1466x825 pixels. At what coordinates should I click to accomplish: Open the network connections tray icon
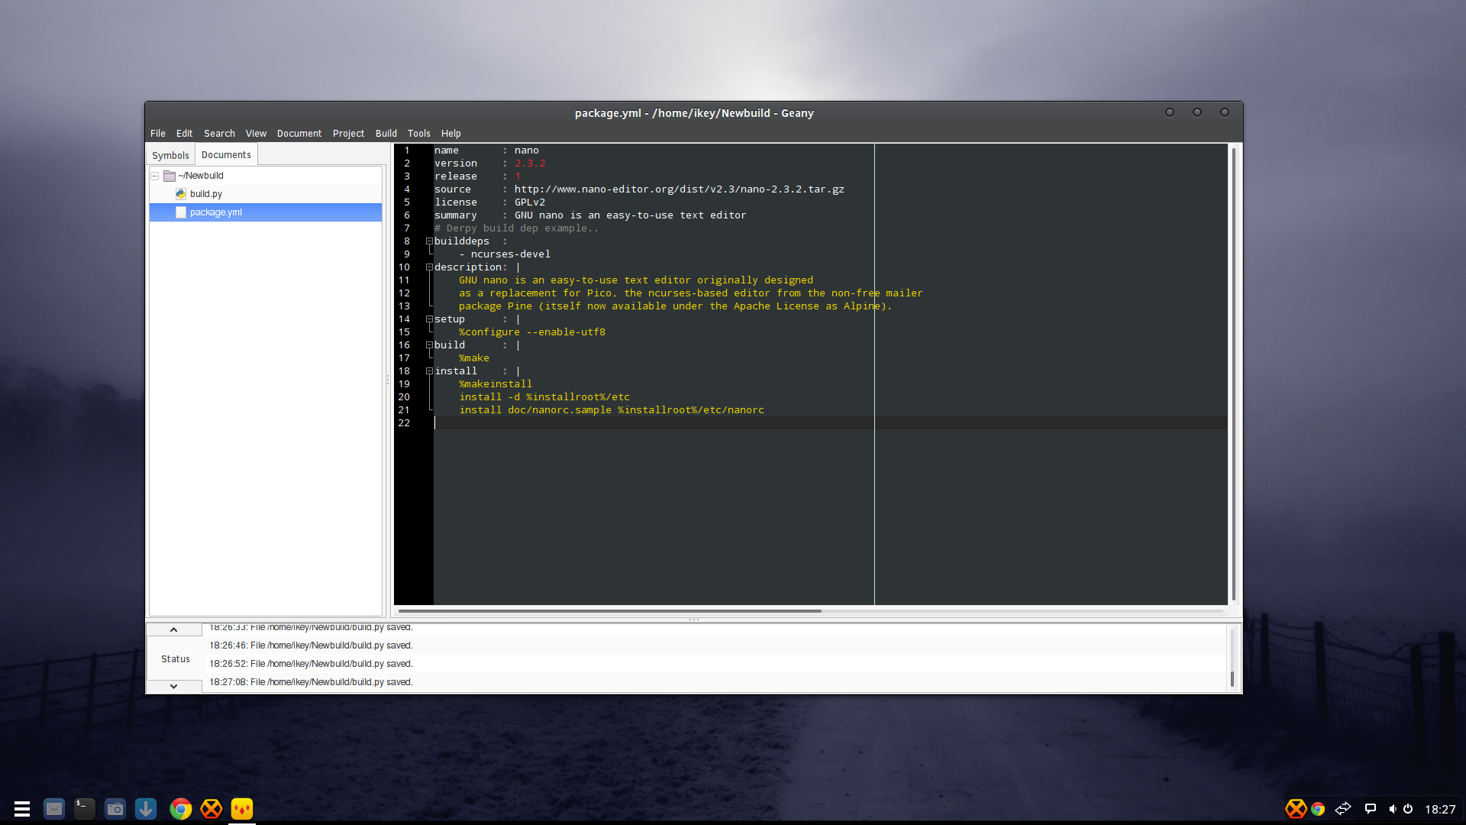(x=1343, y=808)
